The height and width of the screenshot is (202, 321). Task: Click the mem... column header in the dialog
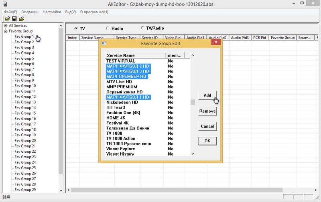(175, 55)
